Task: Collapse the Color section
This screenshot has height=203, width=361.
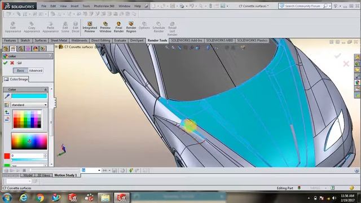Action: 45,90
